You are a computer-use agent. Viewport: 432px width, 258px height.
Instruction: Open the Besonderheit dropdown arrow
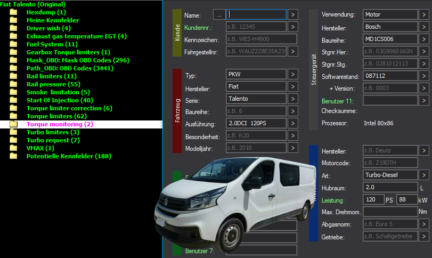click(x=293, y=135)
